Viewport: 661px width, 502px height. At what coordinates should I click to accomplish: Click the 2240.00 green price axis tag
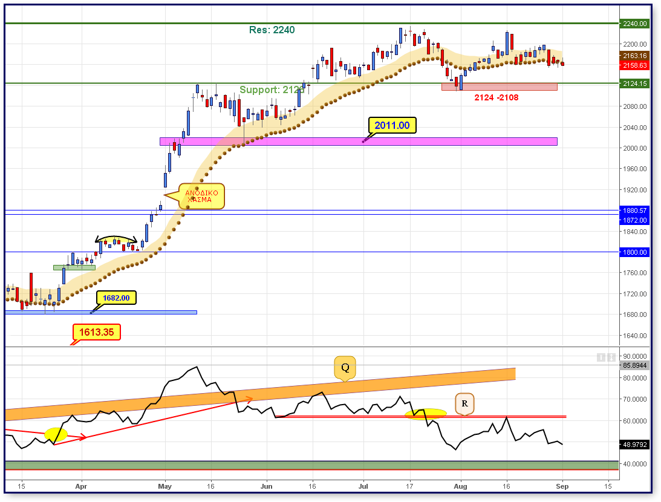pos(634,24)
